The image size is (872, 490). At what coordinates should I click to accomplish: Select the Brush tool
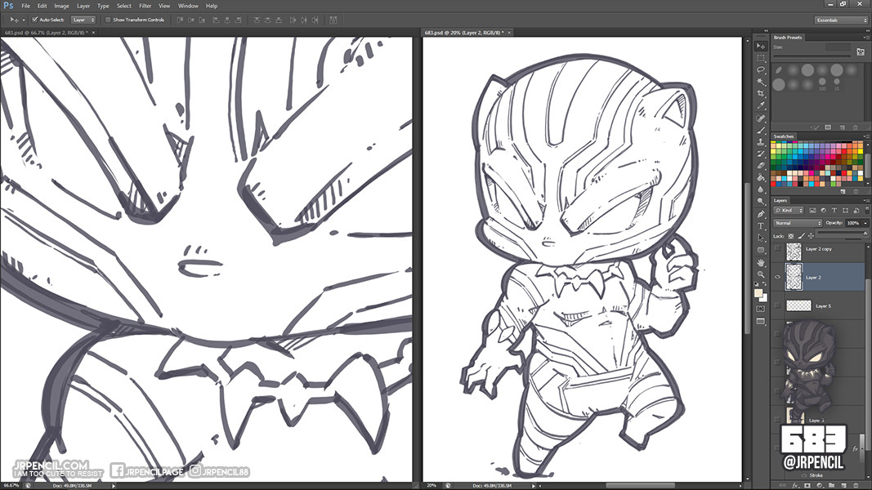(x=761, y=130)
